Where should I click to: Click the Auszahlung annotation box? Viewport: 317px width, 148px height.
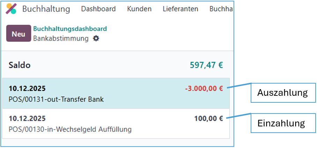[x=282, y=93]
